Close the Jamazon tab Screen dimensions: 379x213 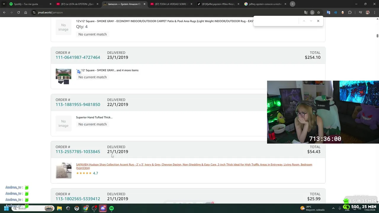[x=144, y=4]
